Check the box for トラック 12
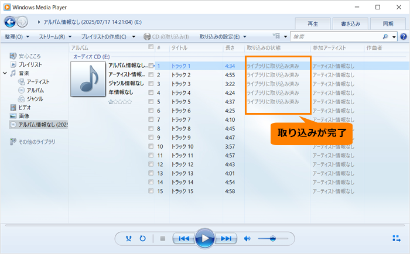This screenshot has height=254, width=410. point(151,164)
